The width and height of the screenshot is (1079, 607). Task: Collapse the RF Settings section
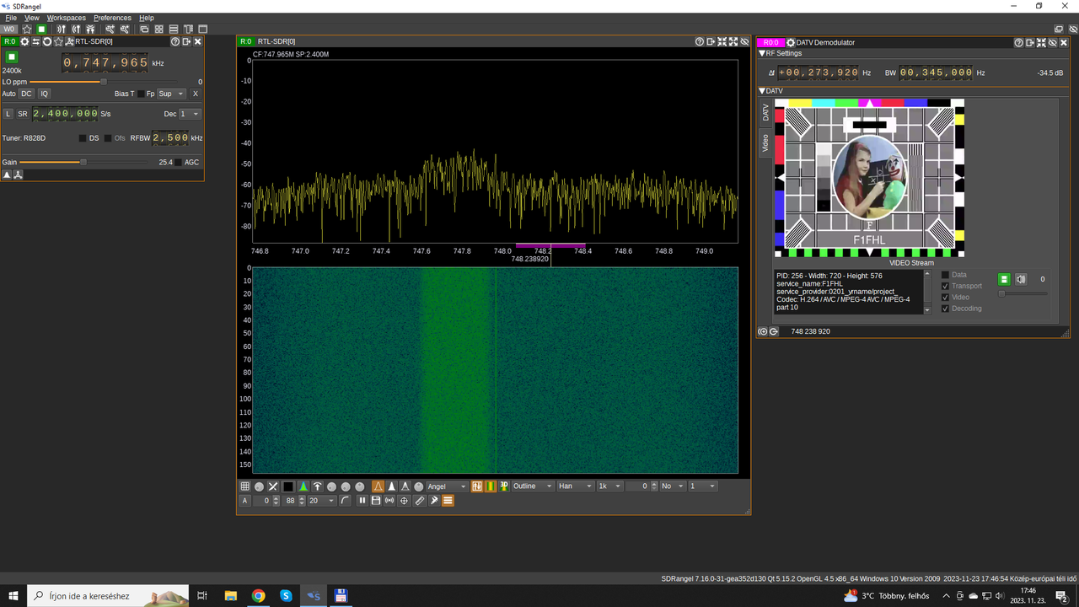tap(762, 53)
